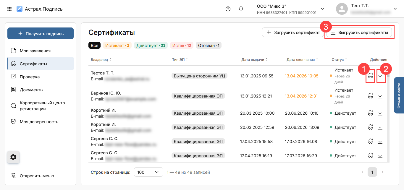Download the certificate for Тестов Т. Т.

pyautogui.click(x=380, y=76)
